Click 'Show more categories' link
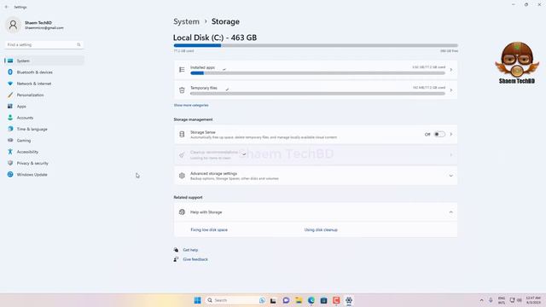The width and height of the screenshot is (546, 307). point(191,105)
